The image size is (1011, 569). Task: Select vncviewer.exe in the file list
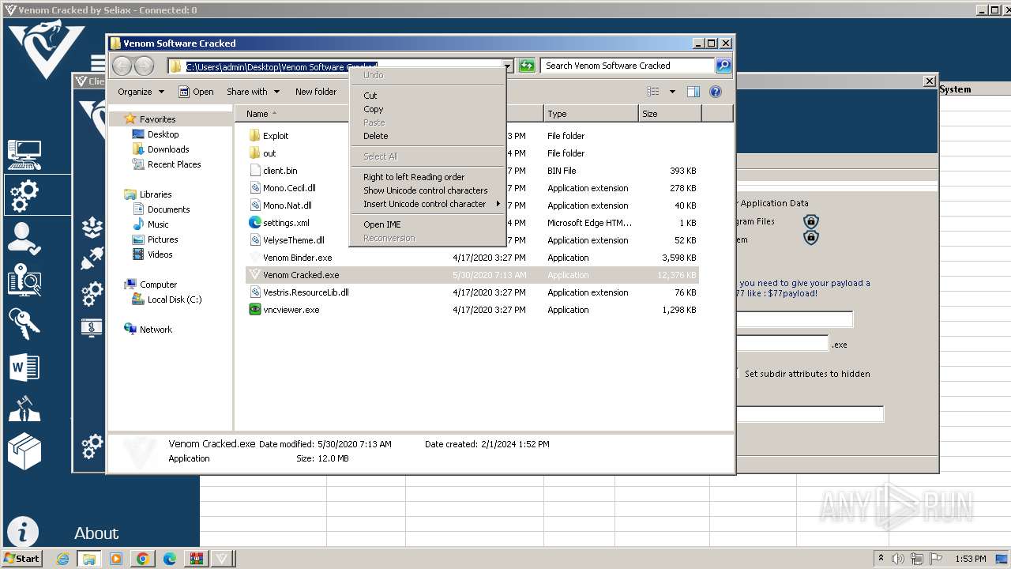[291, 310]
